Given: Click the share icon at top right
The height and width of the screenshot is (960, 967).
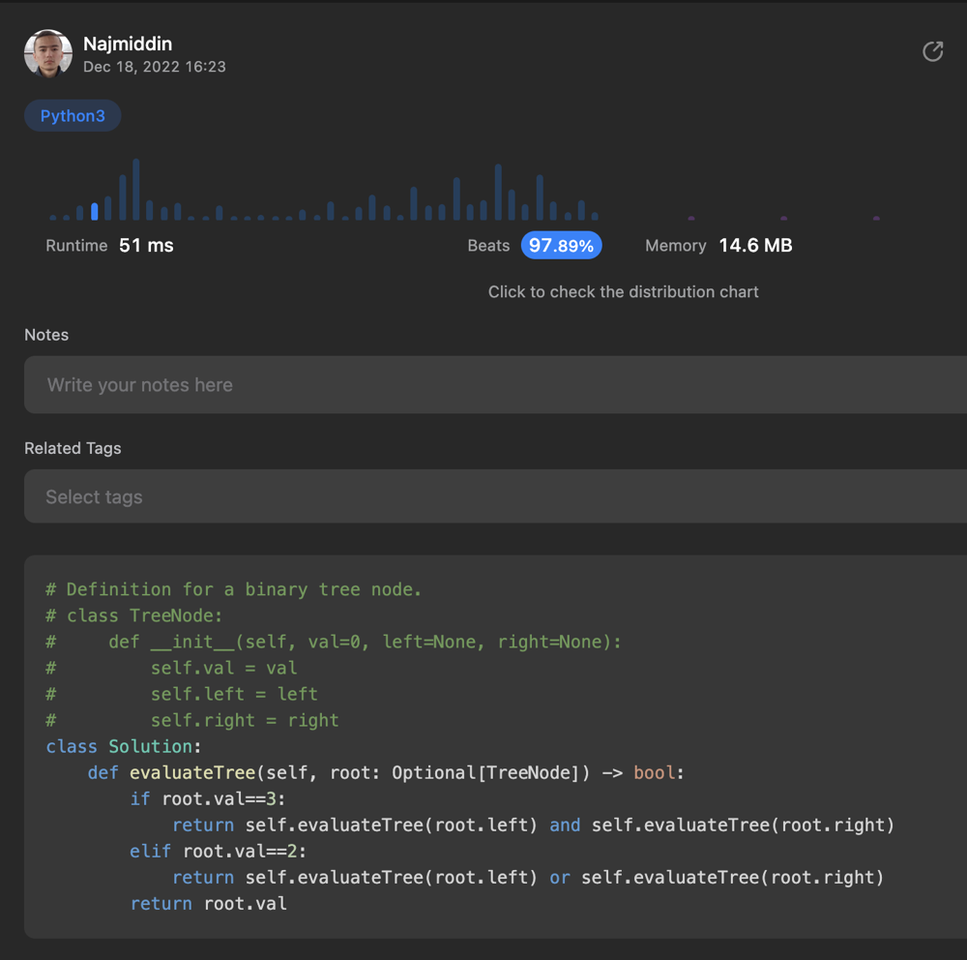Looking at the screenshot, I should click(x=932, y=51).
